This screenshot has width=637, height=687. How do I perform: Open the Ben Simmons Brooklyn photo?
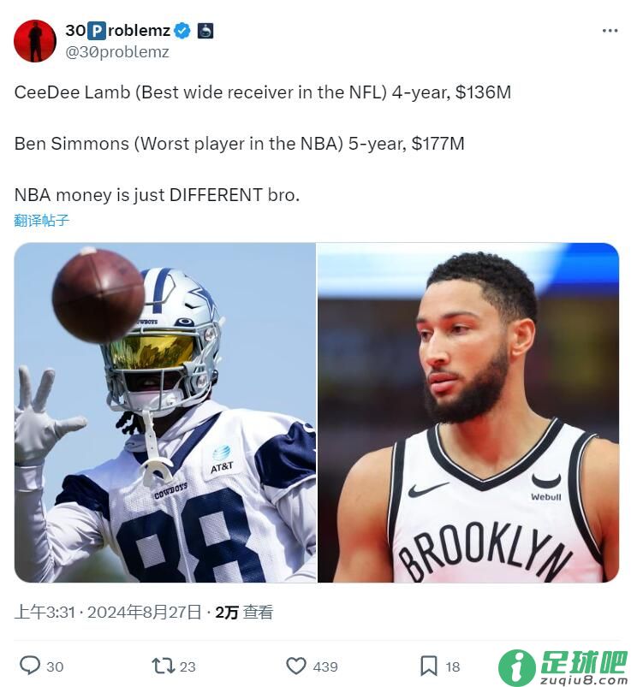coord(468,412)
